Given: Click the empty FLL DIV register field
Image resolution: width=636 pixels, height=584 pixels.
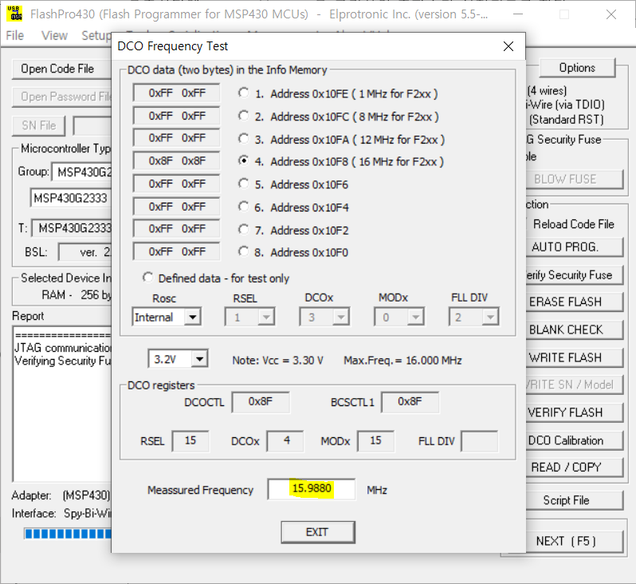Looking at the screenshot, I should tap(480, 441).
